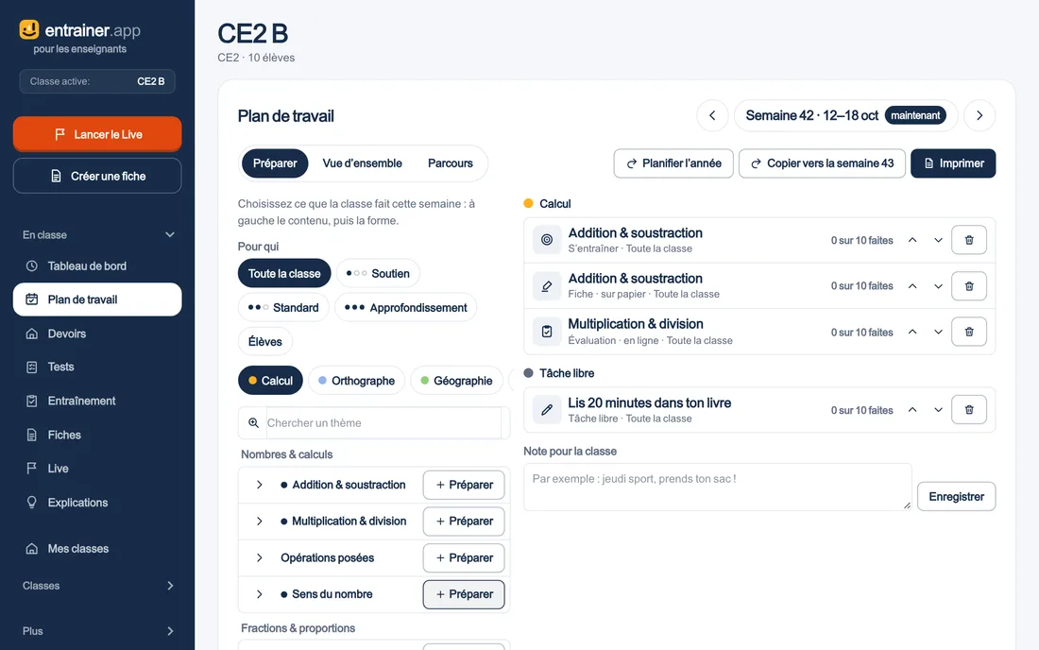Open Live in the sidebar menu

point(97,469)
